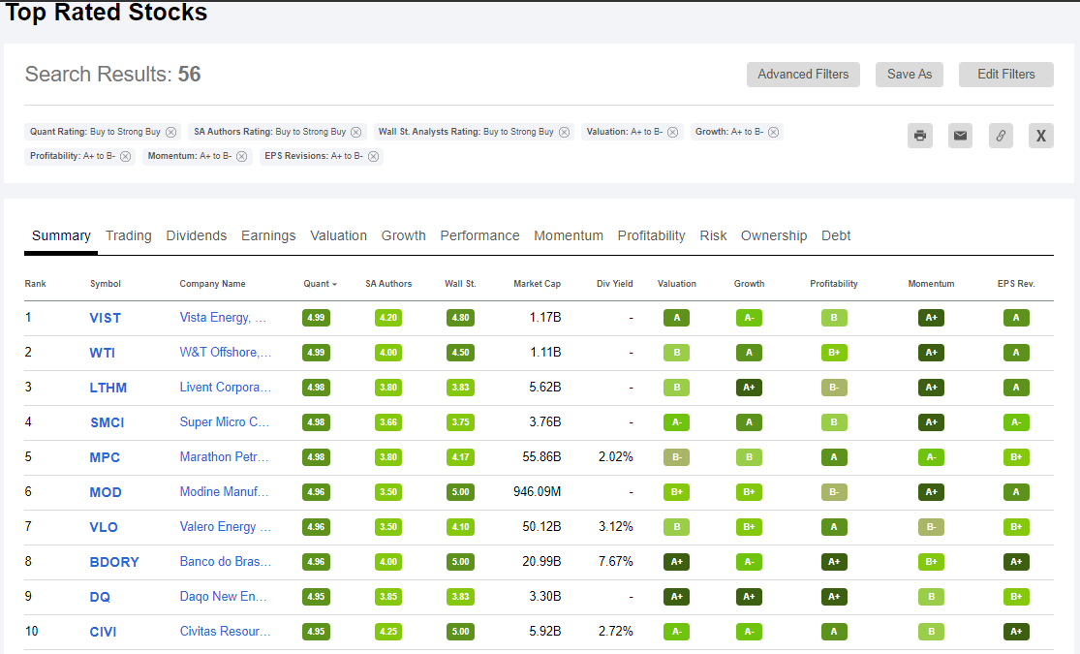This screenshot has height=654, width=1080.
Task: Click LTHM's A+ Growth grade badge
Action: pyautogui.click(x=749, y=388)
